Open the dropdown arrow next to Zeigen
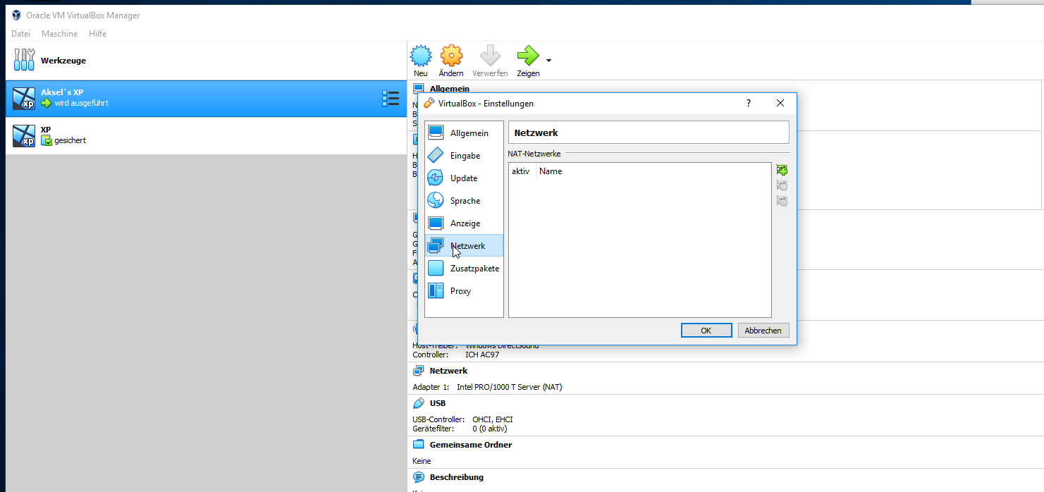This screenshot has width=1044, height=492. 548,60
